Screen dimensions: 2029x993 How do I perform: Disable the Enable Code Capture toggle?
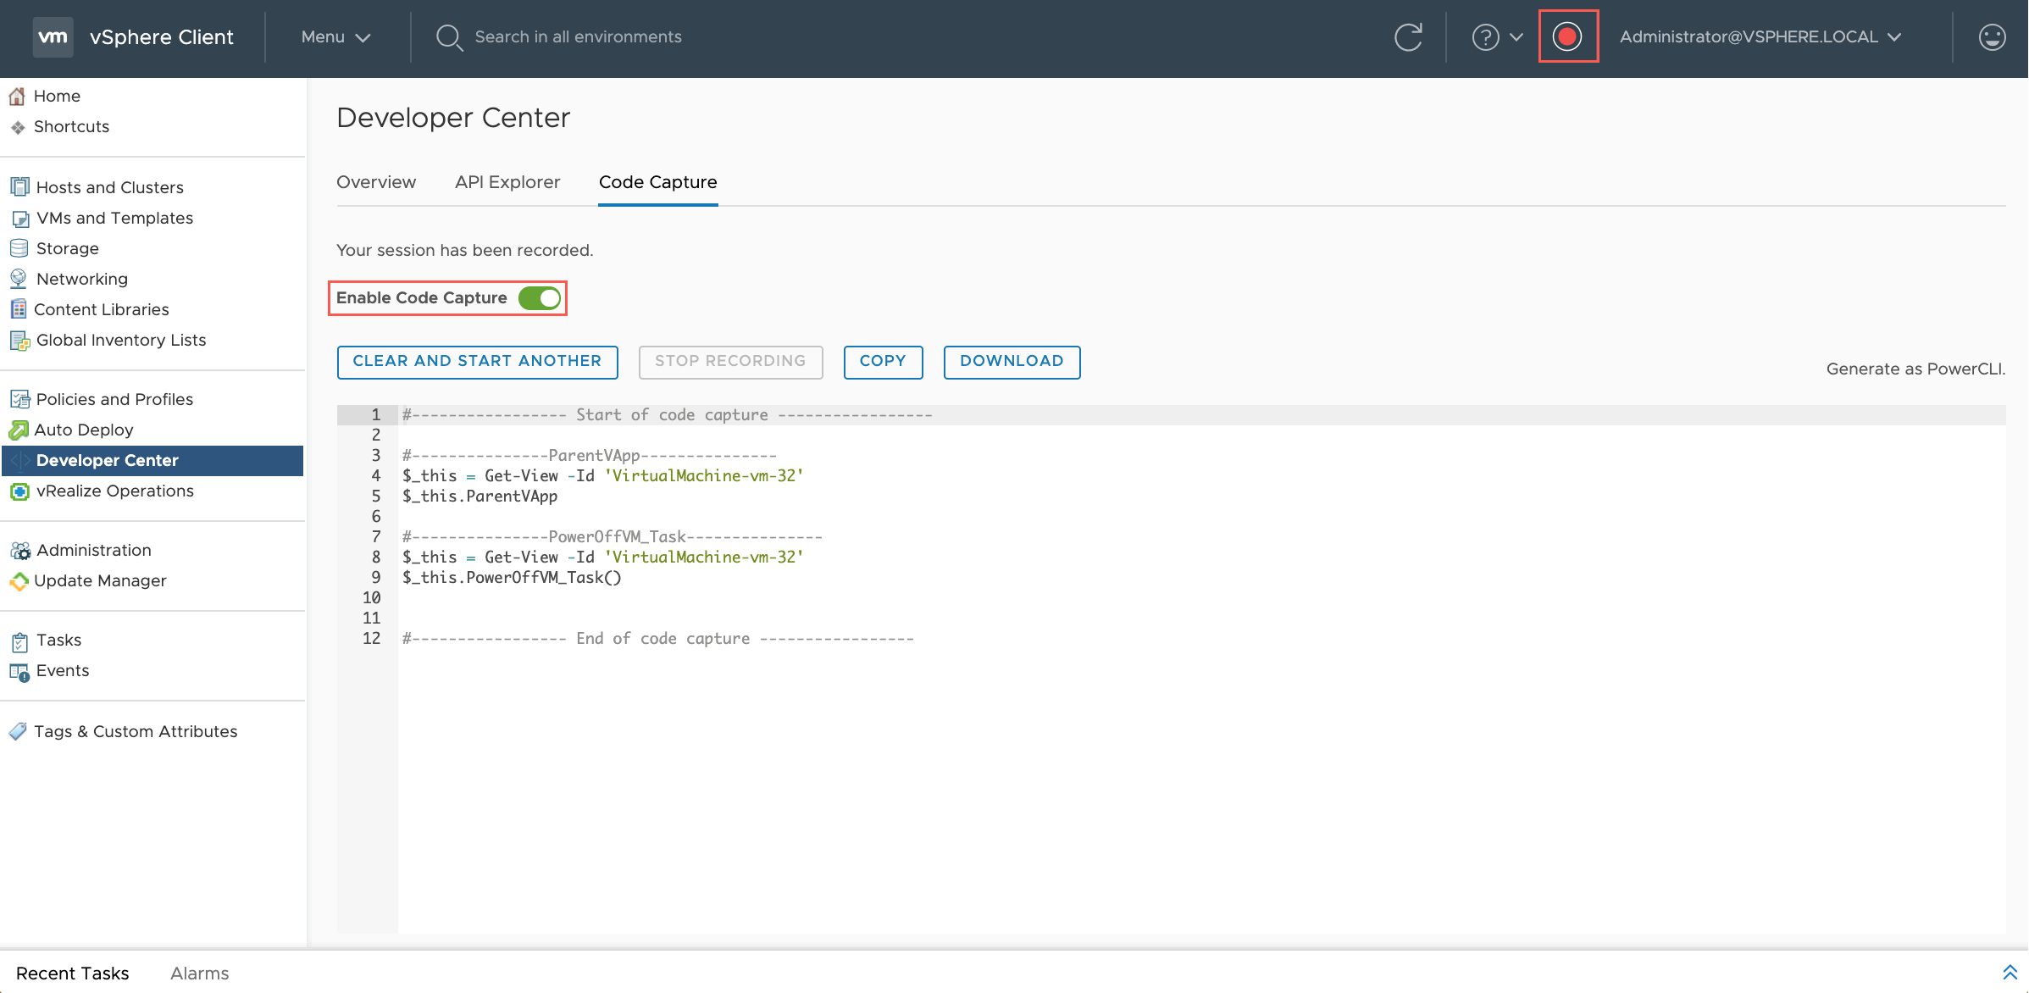pyautogui.click(x=539, y=297)
